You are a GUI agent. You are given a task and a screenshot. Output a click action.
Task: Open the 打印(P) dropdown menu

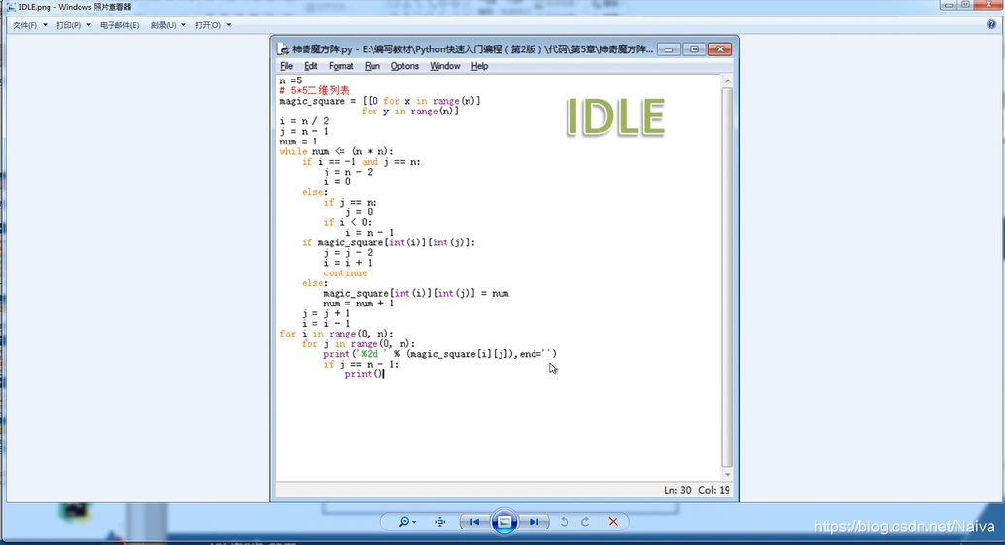(x=73, y=25)
